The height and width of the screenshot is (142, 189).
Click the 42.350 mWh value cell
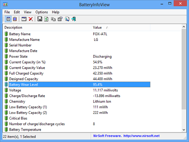(x=102, y=73)
